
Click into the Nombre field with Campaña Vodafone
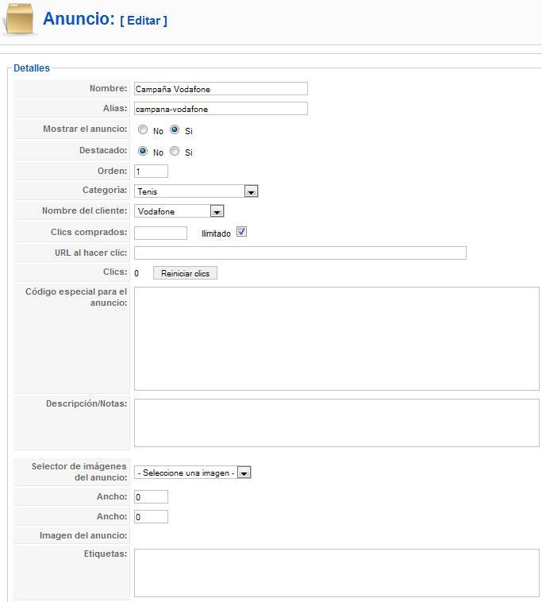coord(221,89)
